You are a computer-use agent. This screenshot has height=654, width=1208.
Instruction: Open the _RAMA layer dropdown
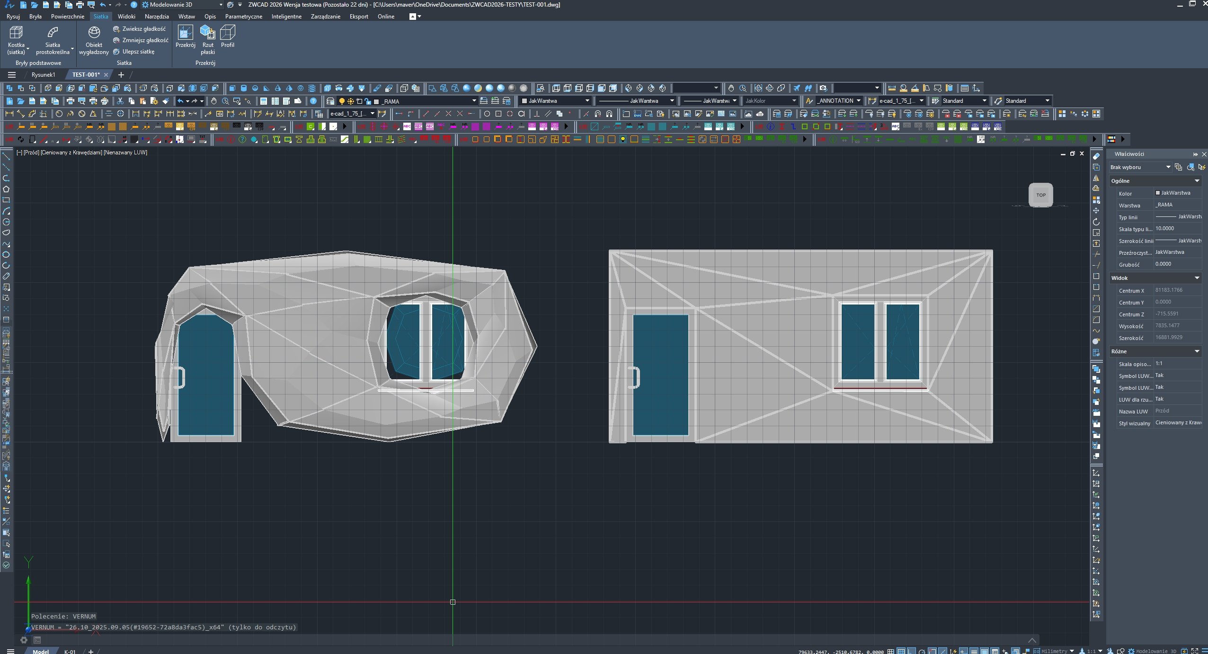(474, 101)
